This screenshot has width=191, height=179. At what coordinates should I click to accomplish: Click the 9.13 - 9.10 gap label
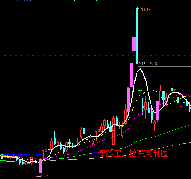(x=148, y=64)
